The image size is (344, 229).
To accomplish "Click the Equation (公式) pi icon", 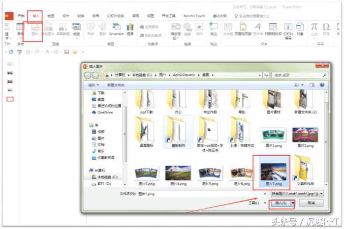I will (x=314, y=29).
